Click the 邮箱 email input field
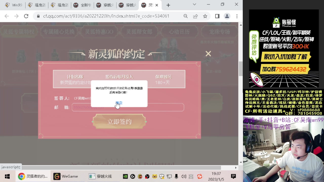Screen dimensions: 324x182 [128, 107]
